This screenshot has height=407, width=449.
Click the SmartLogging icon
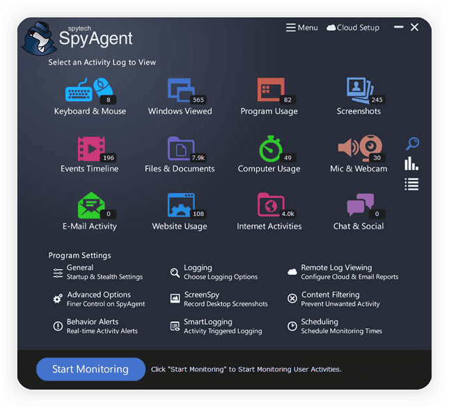coord(175,326)
